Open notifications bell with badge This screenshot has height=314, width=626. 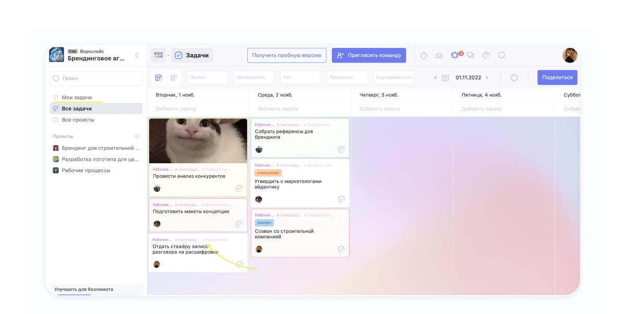click(455, 55)
